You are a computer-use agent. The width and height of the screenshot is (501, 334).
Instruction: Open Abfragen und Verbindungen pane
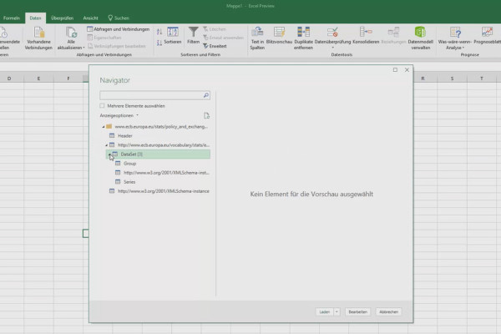point(119,29)
